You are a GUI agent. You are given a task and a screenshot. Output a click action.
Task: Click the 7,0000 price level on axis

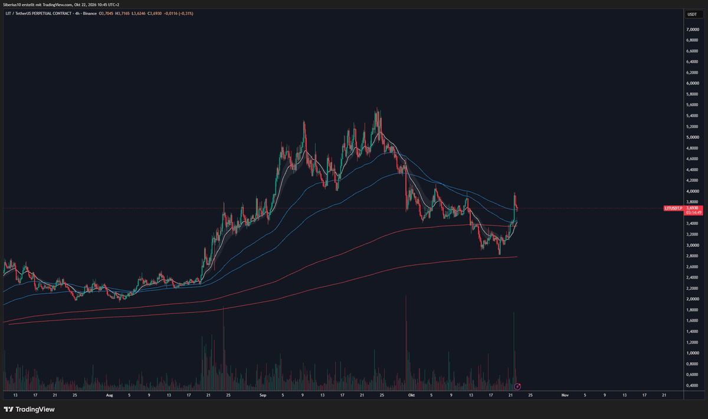[693, 30]
